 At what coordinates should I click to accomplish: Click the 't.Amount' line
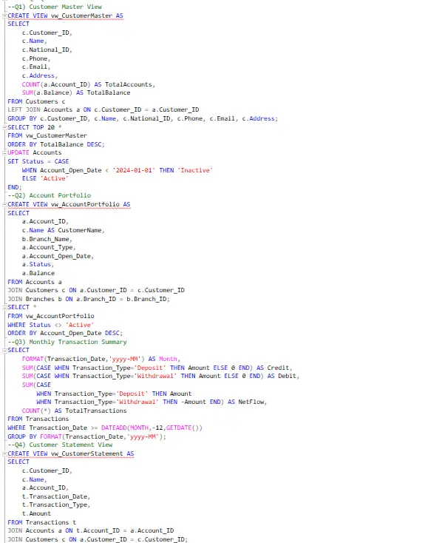36,513
